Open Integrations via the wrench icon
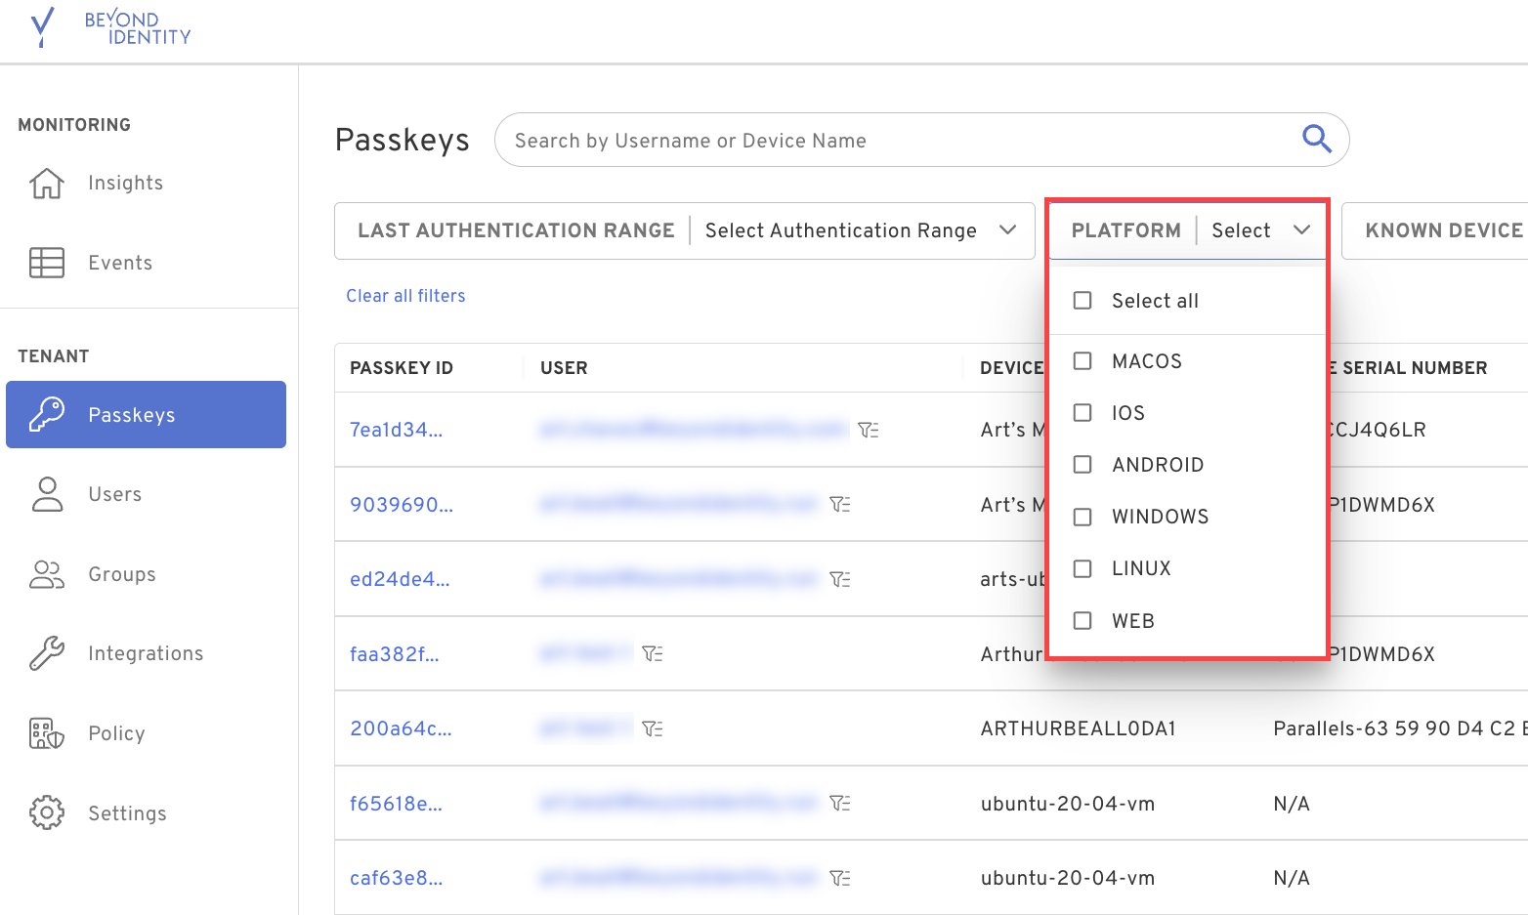The height and width of the screenshot is (915, 1528). (x=46, y=652)
